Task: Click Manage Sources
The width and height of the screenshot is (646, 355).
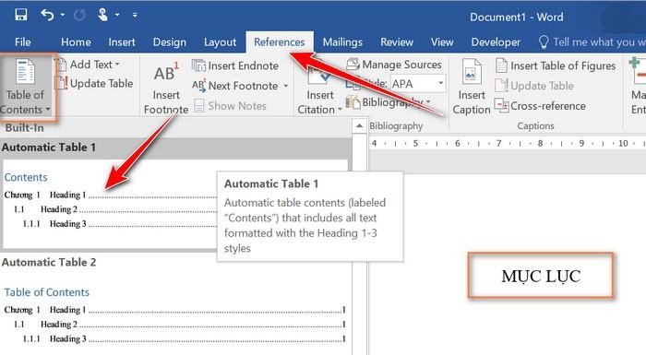Action: coord(394,65)
